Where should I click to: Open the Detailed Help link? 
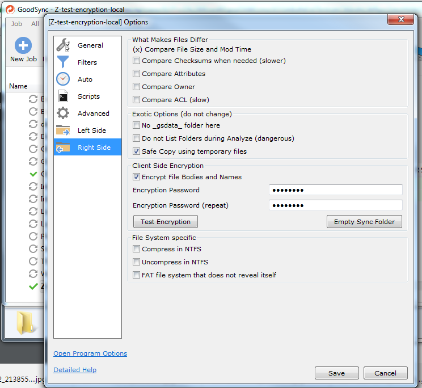click(x=75, y=370)
